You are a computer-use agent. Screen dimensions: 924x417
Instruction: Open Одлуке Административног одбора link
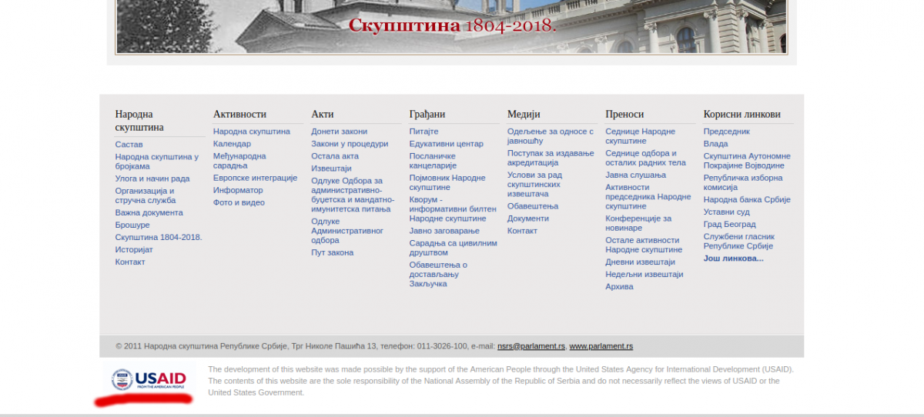pyautogui.click(x=347, y=231)
